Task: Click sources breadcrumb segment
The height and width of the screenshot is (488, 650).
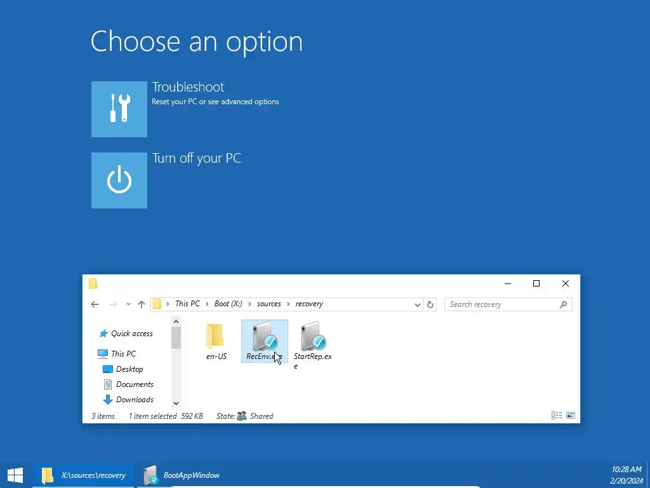Action: click(x=269, y=304)
